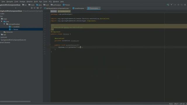Open the VCS menu
The height and width of the screenshot is (105, 187).
point(50,1)
